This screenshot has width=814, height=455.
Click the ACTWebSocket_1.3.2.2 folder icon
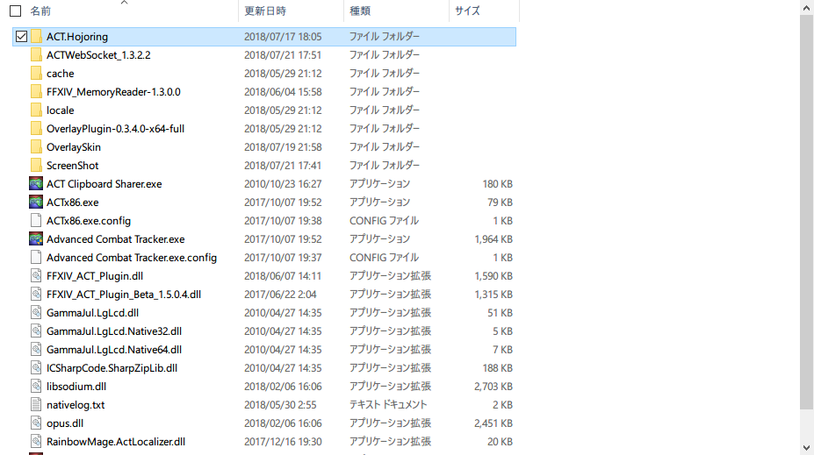pos(36,55)
